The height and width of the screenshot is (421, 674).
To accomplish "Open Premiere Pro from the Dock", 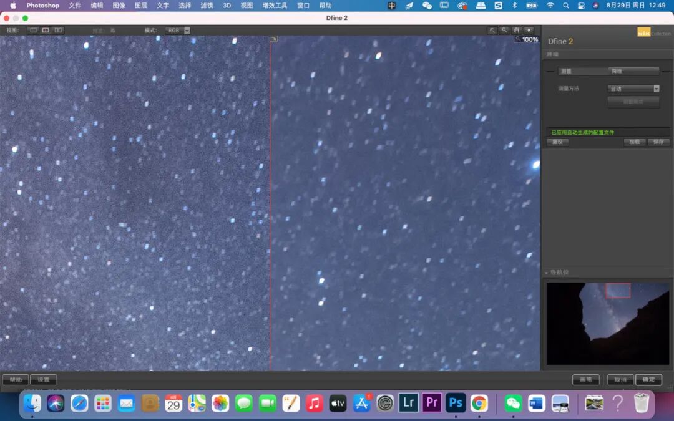I will (x=432, y=403).
